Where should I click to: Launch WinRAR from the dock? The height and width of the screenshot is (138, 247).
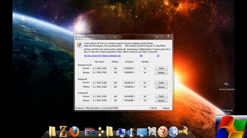(90, 132)
